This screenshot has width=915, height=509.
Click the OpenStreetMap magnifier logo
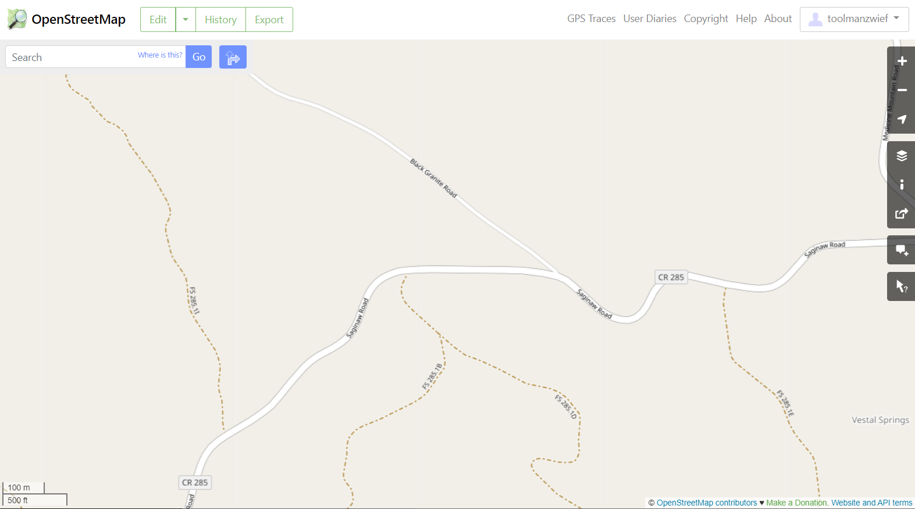17,19
